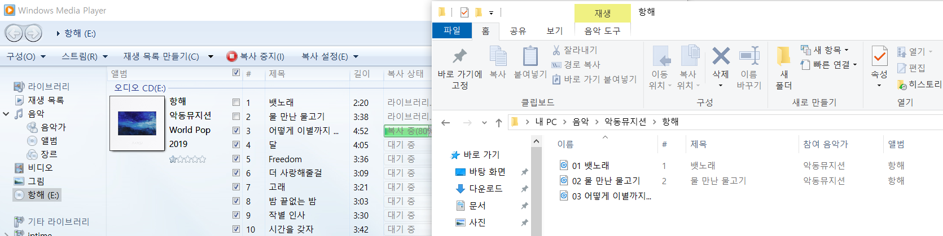Open the 파일 tab in Explorer

pyautogui.click(x=452, y=30)
